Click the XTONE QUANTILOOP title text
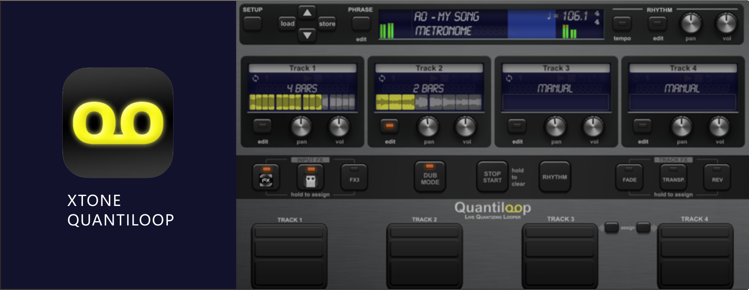The height and width of the screenshot is (290, 749). click(x=120, y=210)
